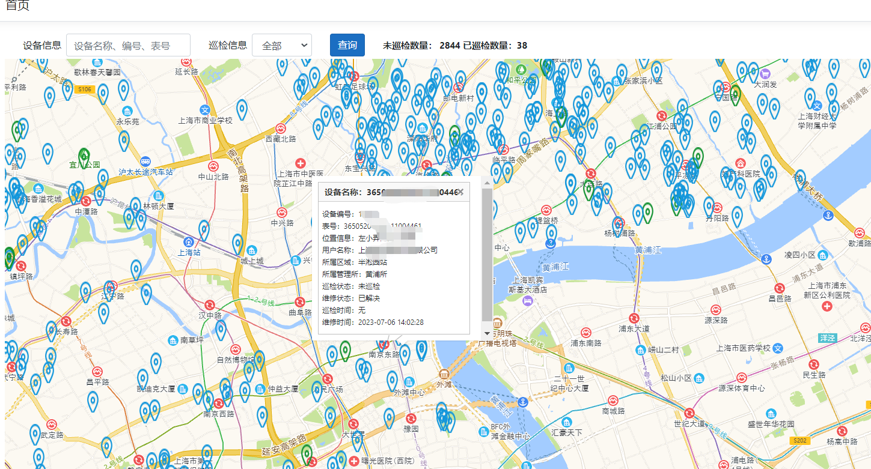This screenshot has height=469, width=871.
Task: Click the 洋泾 green map label
Action: point(828,338)
